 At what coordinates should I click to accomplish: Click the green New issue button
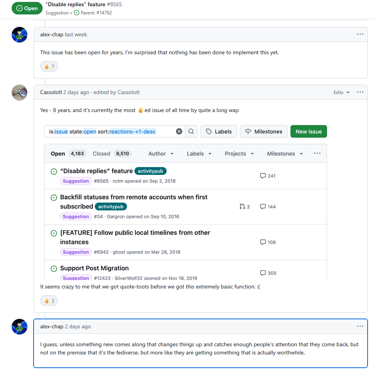click(308, 132)
